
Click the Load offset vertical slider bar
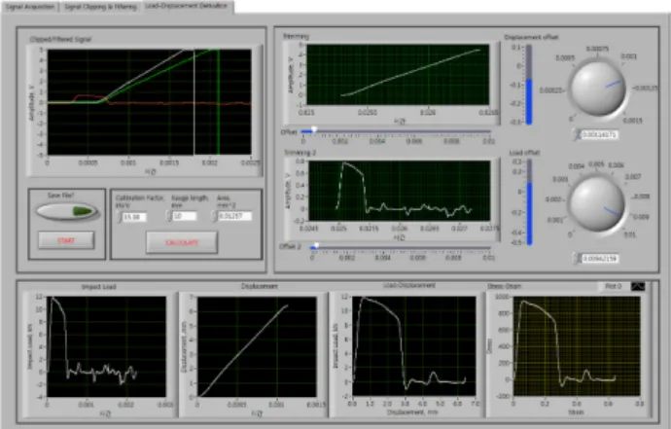[x=529, y=202]
